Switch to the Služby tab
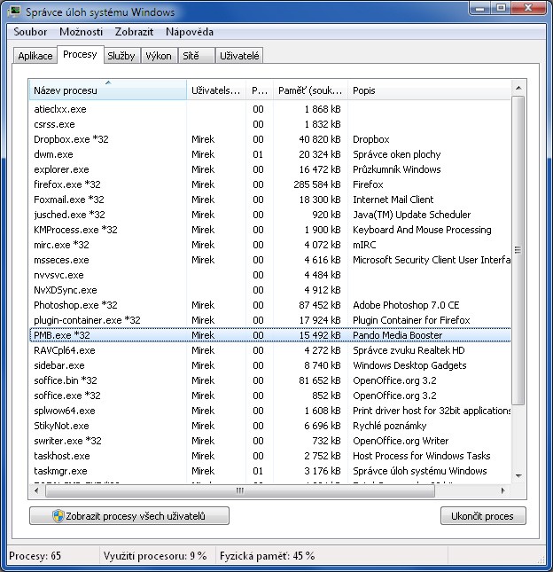The image size is (553, 572). [121, 56]
